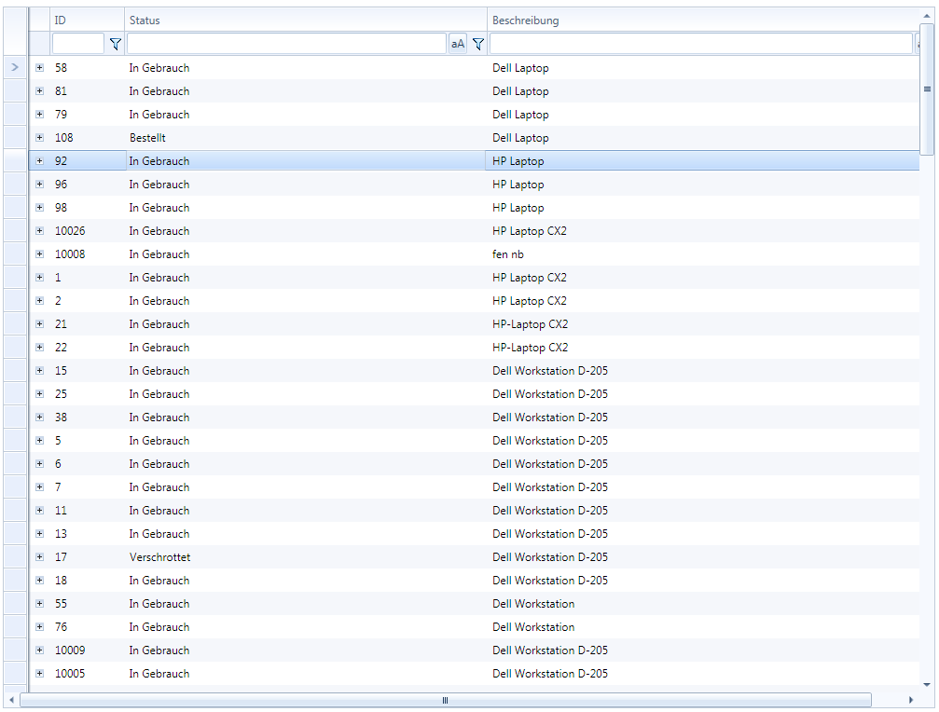The image size is (939, 712).
Task: Select Dell Workstation cell in row 76
Action: click(x=703, y=627)
